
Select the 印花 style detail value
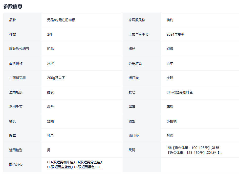pyautogui.click(x=50, y=49)
